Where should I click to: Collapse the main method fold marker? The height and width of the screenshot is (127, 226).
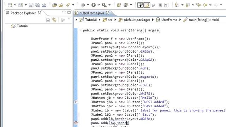81,30
